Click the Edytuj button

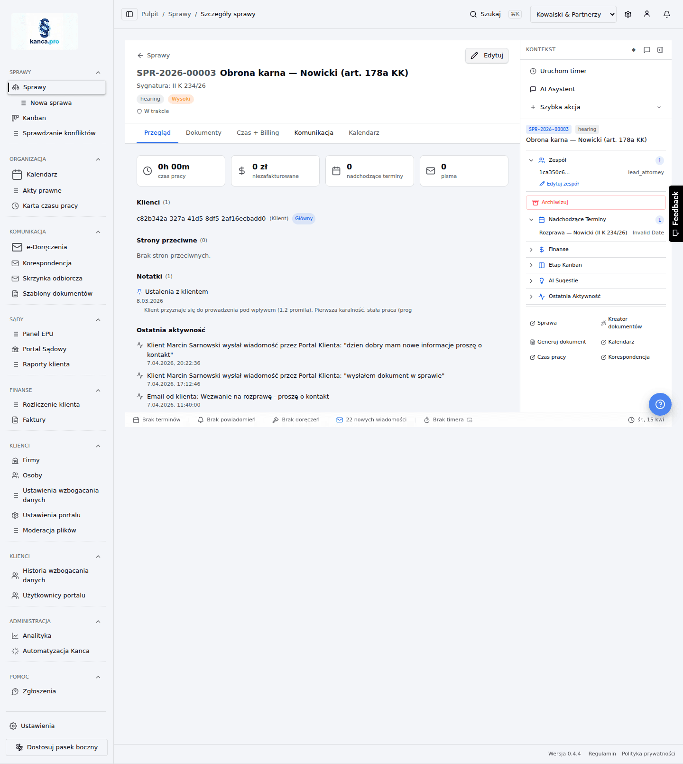tap(487, 56)
